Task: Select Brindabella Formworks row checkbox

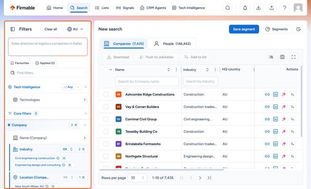Action: tap(106, 144)
